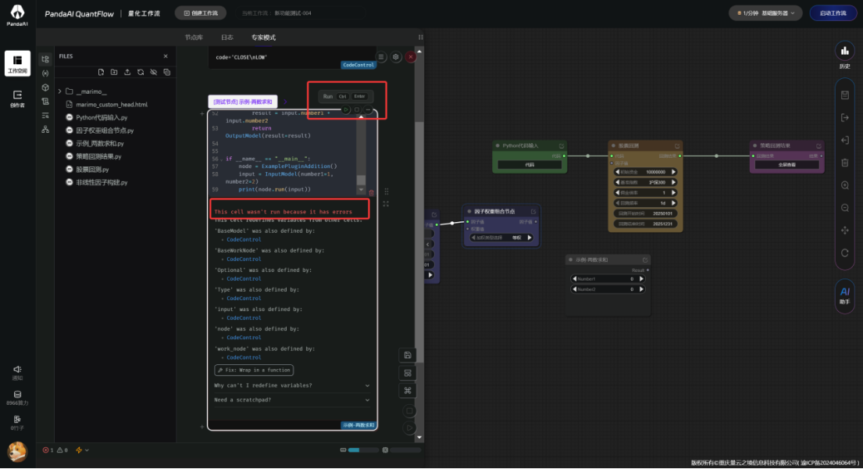Click the stop square icon on cell toolbar
863x469 pixels.
[x=357, y=109]
